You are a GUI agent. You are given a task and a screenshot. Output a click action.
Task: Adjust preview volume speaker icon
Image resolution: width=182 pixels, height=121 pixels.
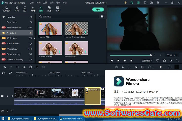171,60
